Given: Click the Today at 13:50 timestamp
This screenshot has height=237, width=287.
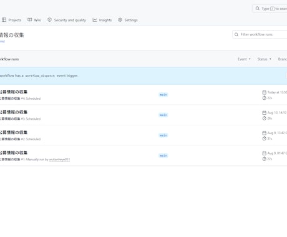Looking at the screenshot, I should click(x=277, y=92).
